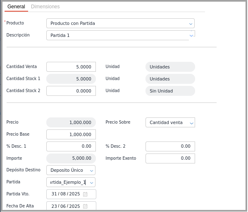Click the Cantidad Stock 2 field
248x212 pixels.
click(x=71, y=91)
